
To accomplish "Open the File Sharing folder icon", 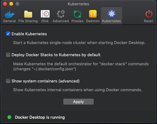I will click(x=28, y=14).
